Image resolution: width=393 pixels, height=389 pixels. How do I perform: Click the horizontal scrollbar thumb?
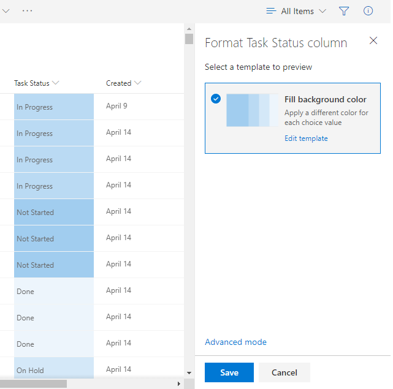coord(33,383)
